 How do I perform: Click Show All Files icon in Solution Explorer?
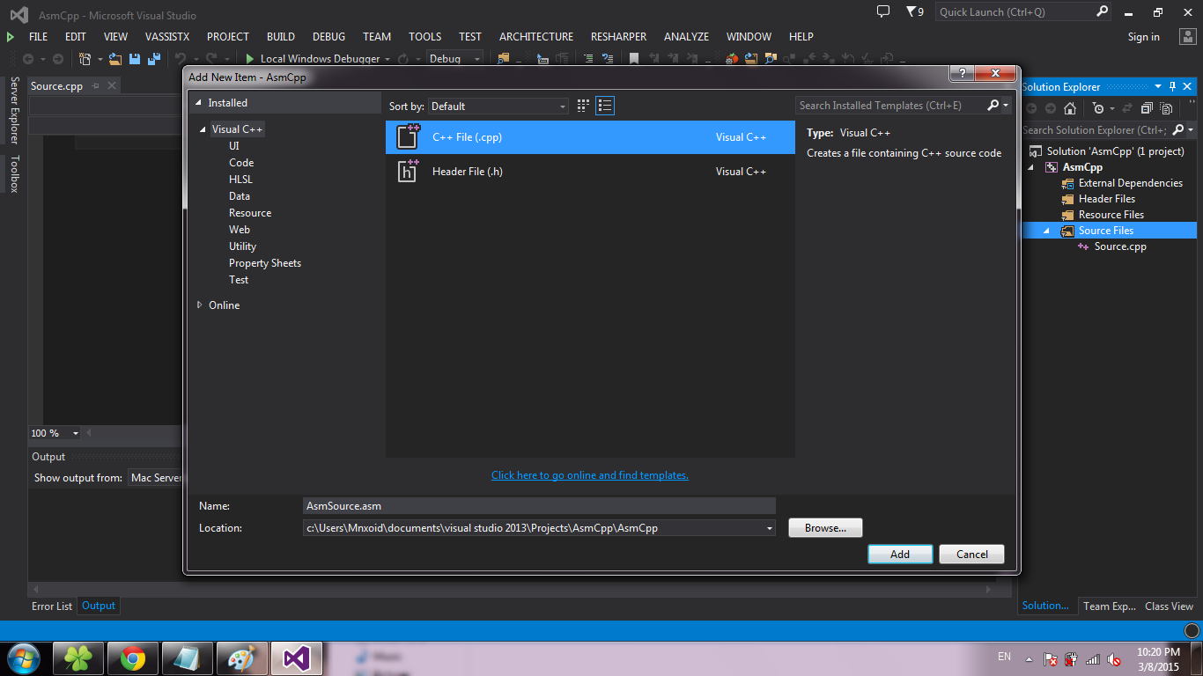1166,108
